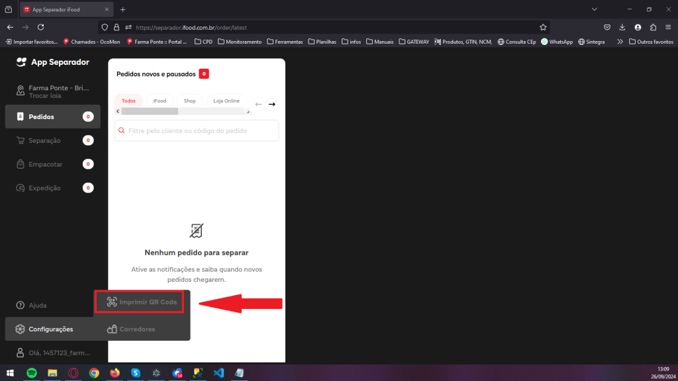
Task: Open File Explorer from the taskbar
Action: point(52,373)
